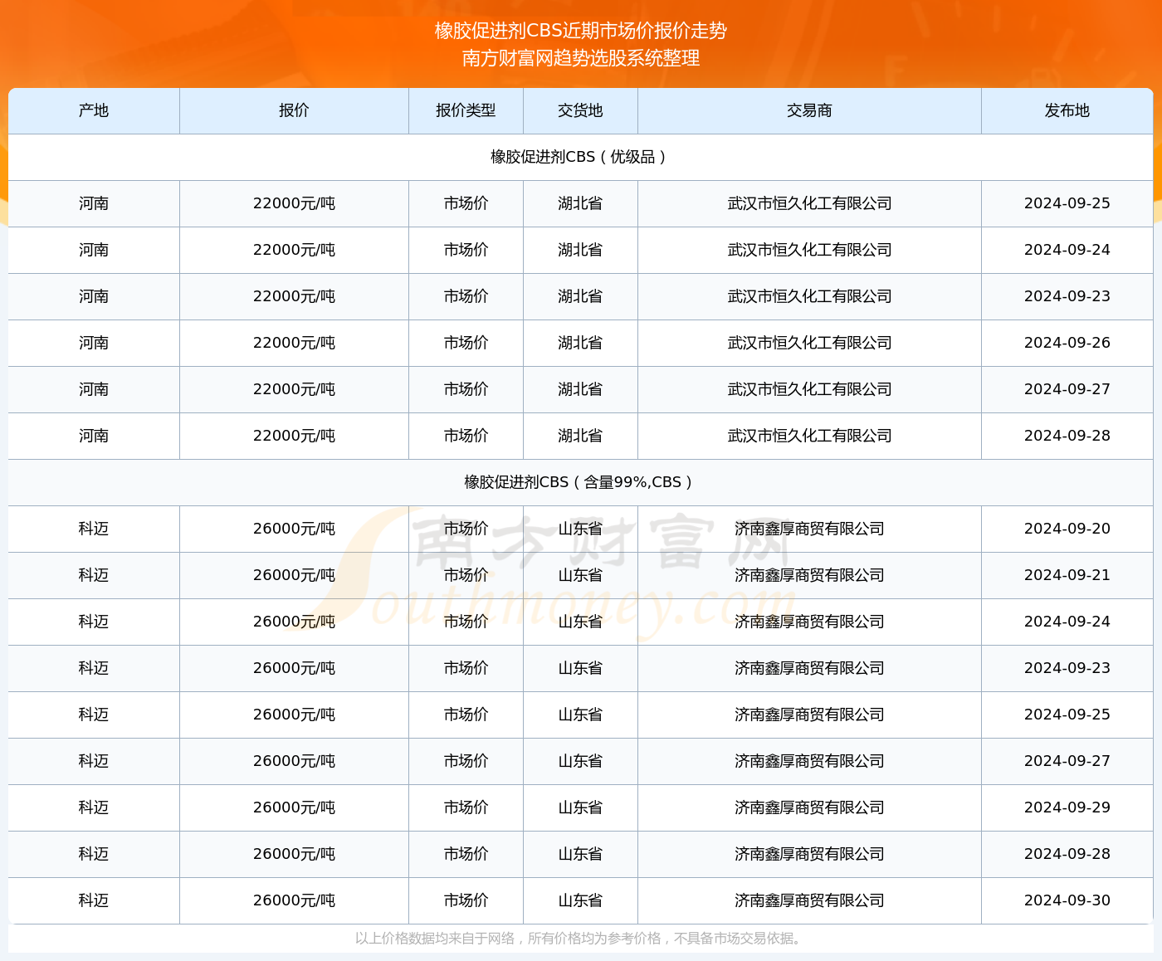Click 科迈 in the 2024-09-29 row
Screen dimensions: 1162x961
coord(94,807)
